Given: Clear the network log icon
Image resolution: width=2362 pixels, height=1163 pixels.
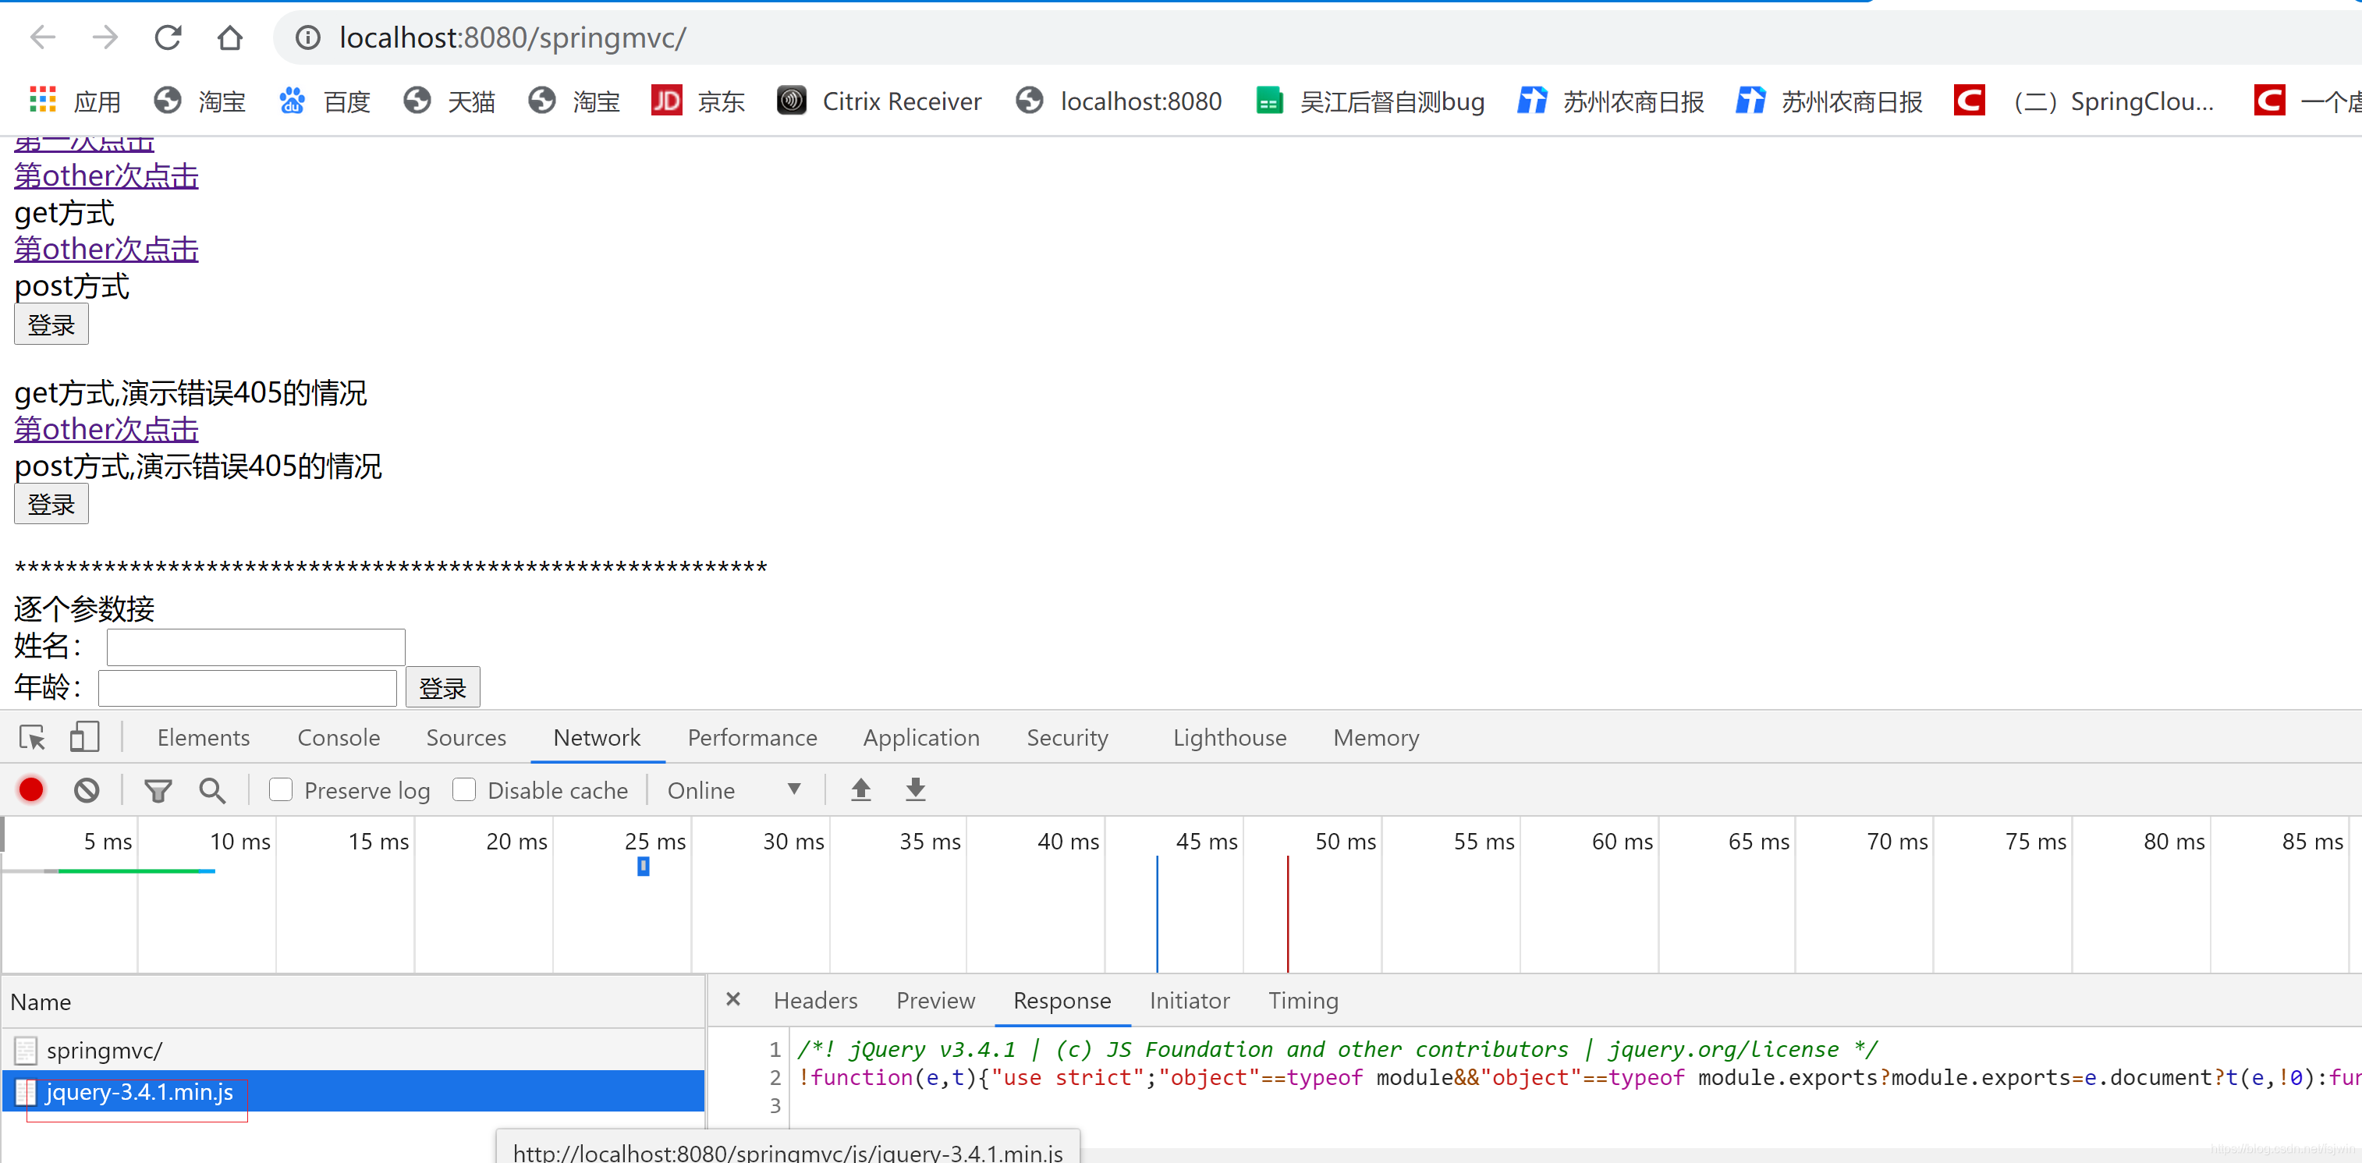Looking at the screenshot, I should point(87,789).
